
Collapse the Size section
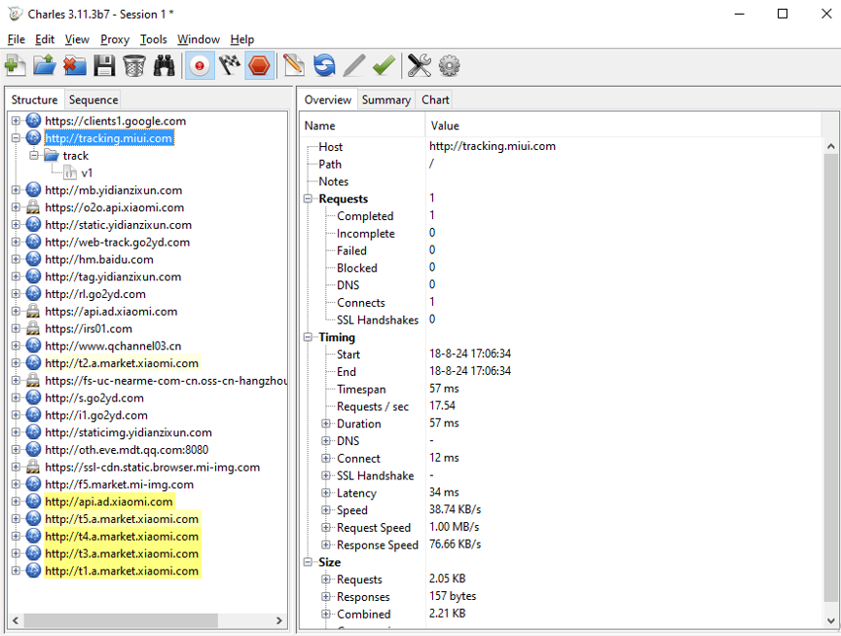tap(308, 562)
